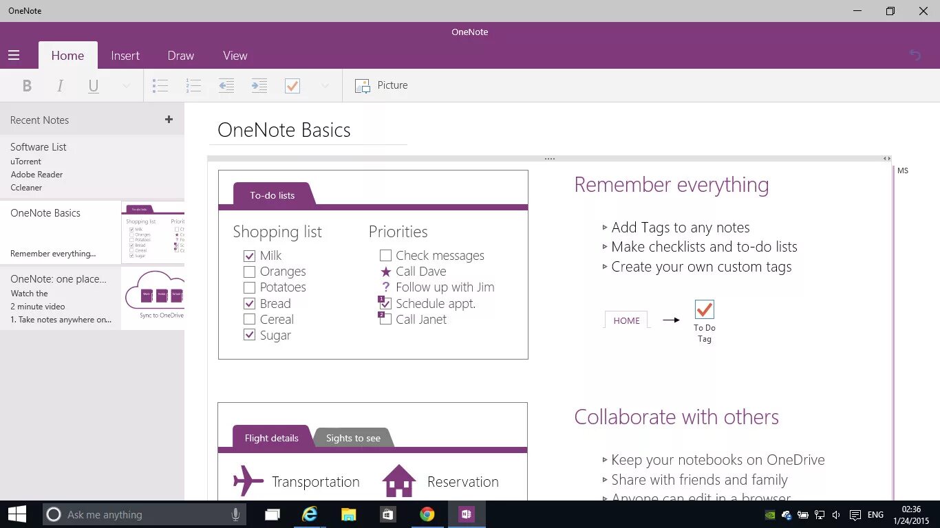Launch Internet Explorer from the taskbar
Image resolution: width=940 pixels, height=528 pixels.
(x=310, y=514)
